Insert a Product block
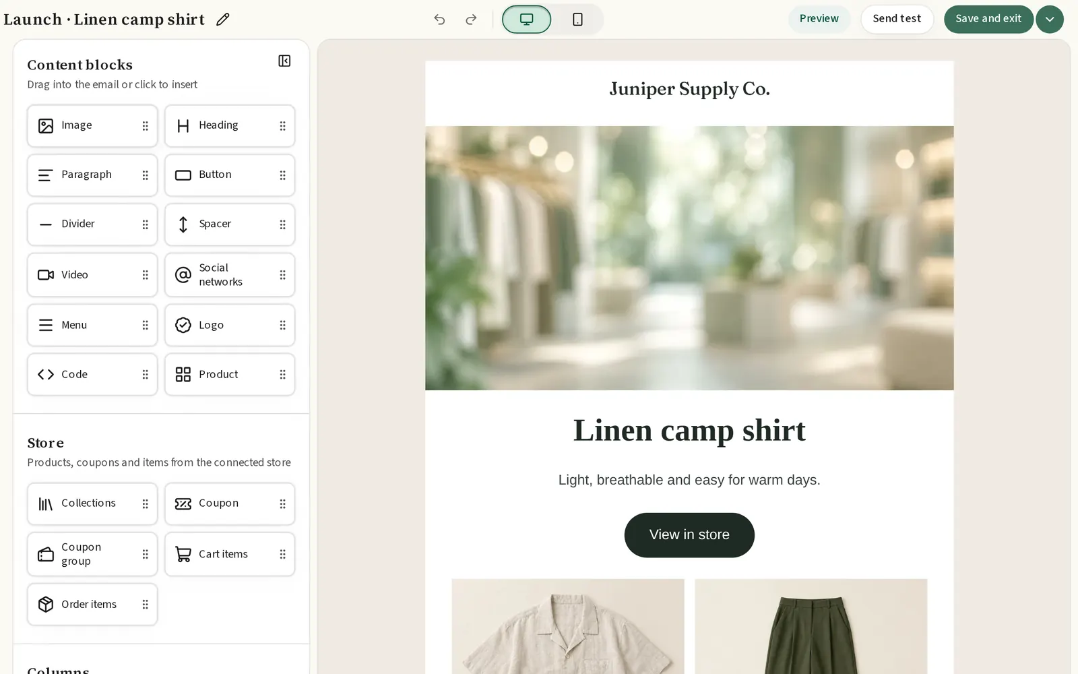1078x674 pixels. click(x=230, y=374)
